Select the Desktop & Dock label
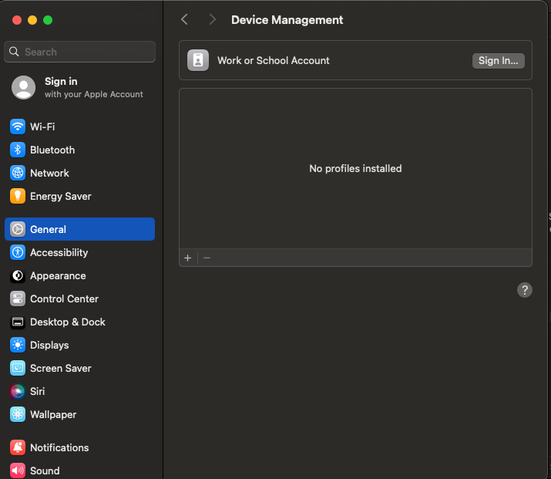551x479 pixels. [x=68, y=322]
